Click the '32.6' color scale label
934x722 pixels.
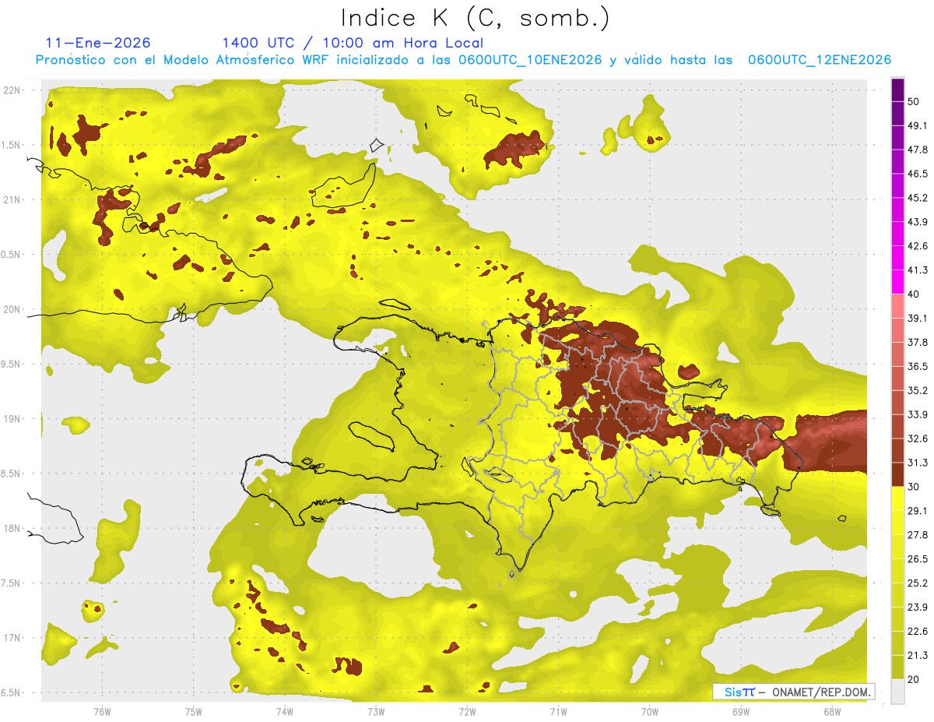click(918, 438)
